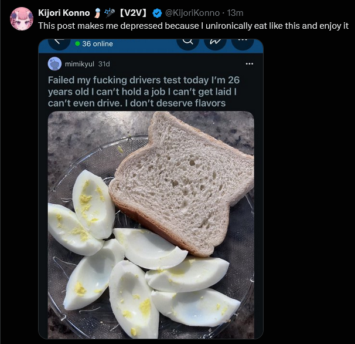This screenshot has height=344, width=355.
Task: Click the microphone emoji in the display name
Action: pyautogui.click(x=111, y=13)
